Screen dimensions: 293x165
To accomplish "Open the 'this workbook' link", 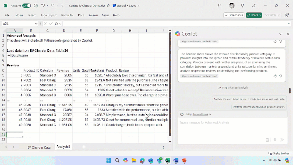I will coord(200,114).
